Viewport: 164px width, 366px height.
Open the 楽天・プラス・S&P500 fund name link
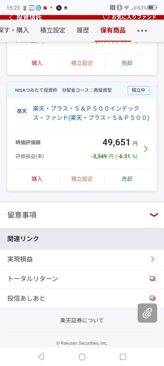[91, 113]
